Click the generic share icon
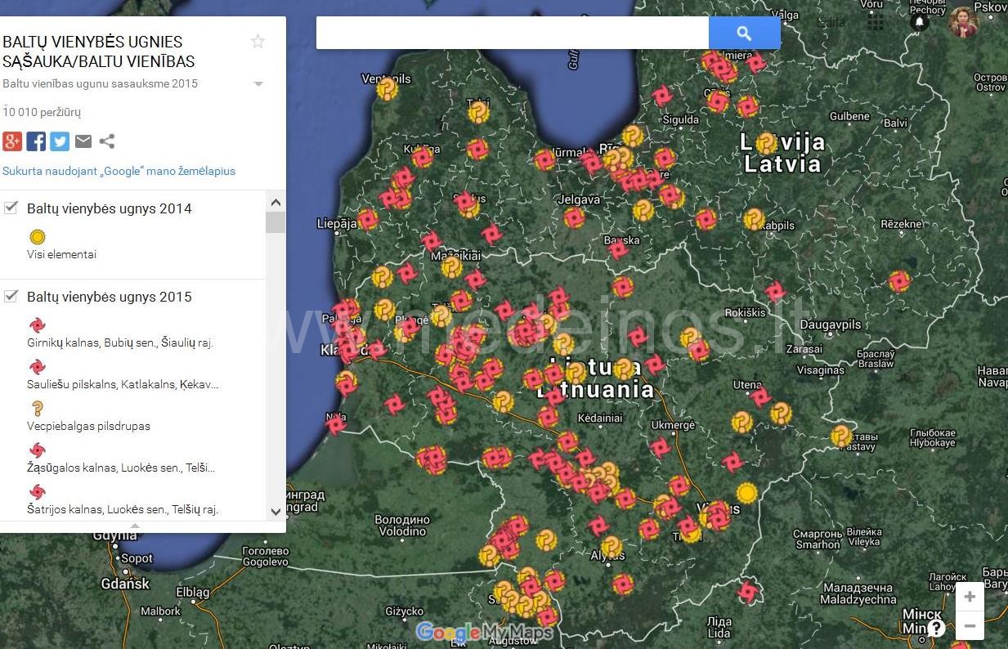This screenshot has width=1008, height=649. click(x=107, y=141)
